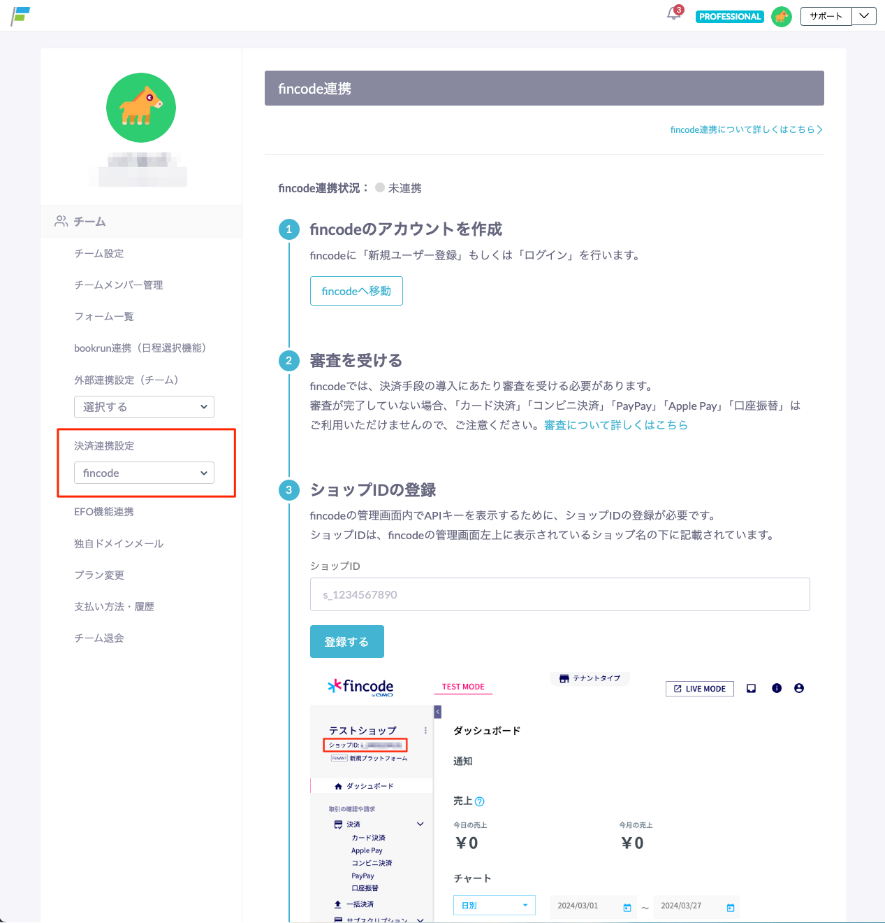Screen dimensions: 885x923
Task: Click the 売上 help question icon
Action: click(480, 801)
